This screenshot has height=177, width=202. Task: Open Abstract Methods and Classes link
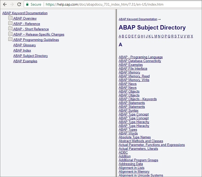[141, 141]
